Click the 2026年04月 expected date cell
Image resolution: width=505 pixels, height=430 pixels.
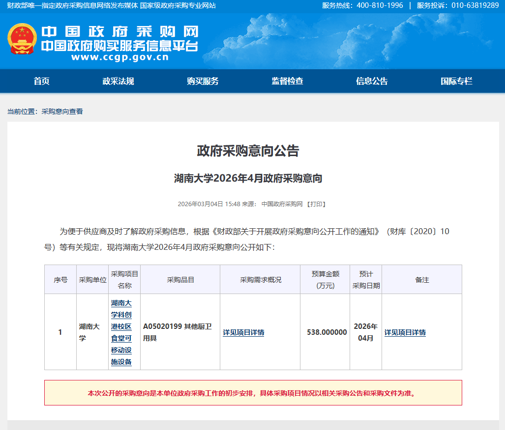[x=366, y=332]
